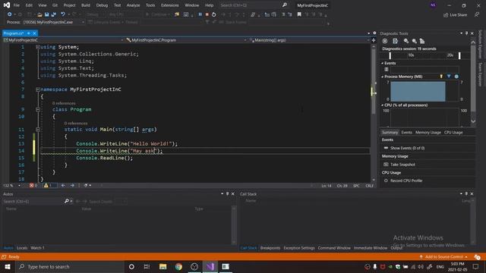Click the timeline left selection handle
Image resolution: width=486 pixels, height=273 pixels.
point(390,55)
